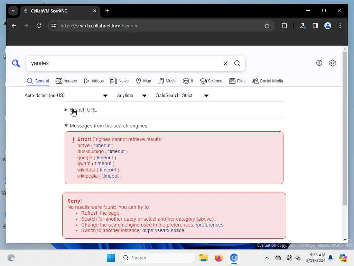Follow the /preferences link
This screenshot has height=266, width=354.
click(x=209, y=225)
